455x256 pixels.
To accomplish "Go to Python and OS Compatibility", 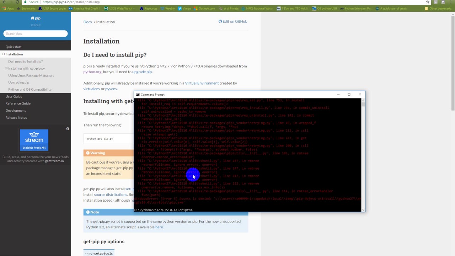I will [30, 89].
